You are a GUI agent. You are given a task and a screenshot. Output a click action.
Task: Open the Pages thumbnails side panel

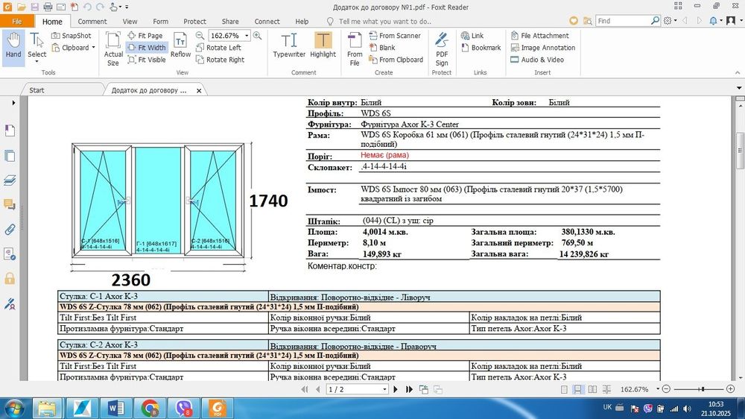10,156
